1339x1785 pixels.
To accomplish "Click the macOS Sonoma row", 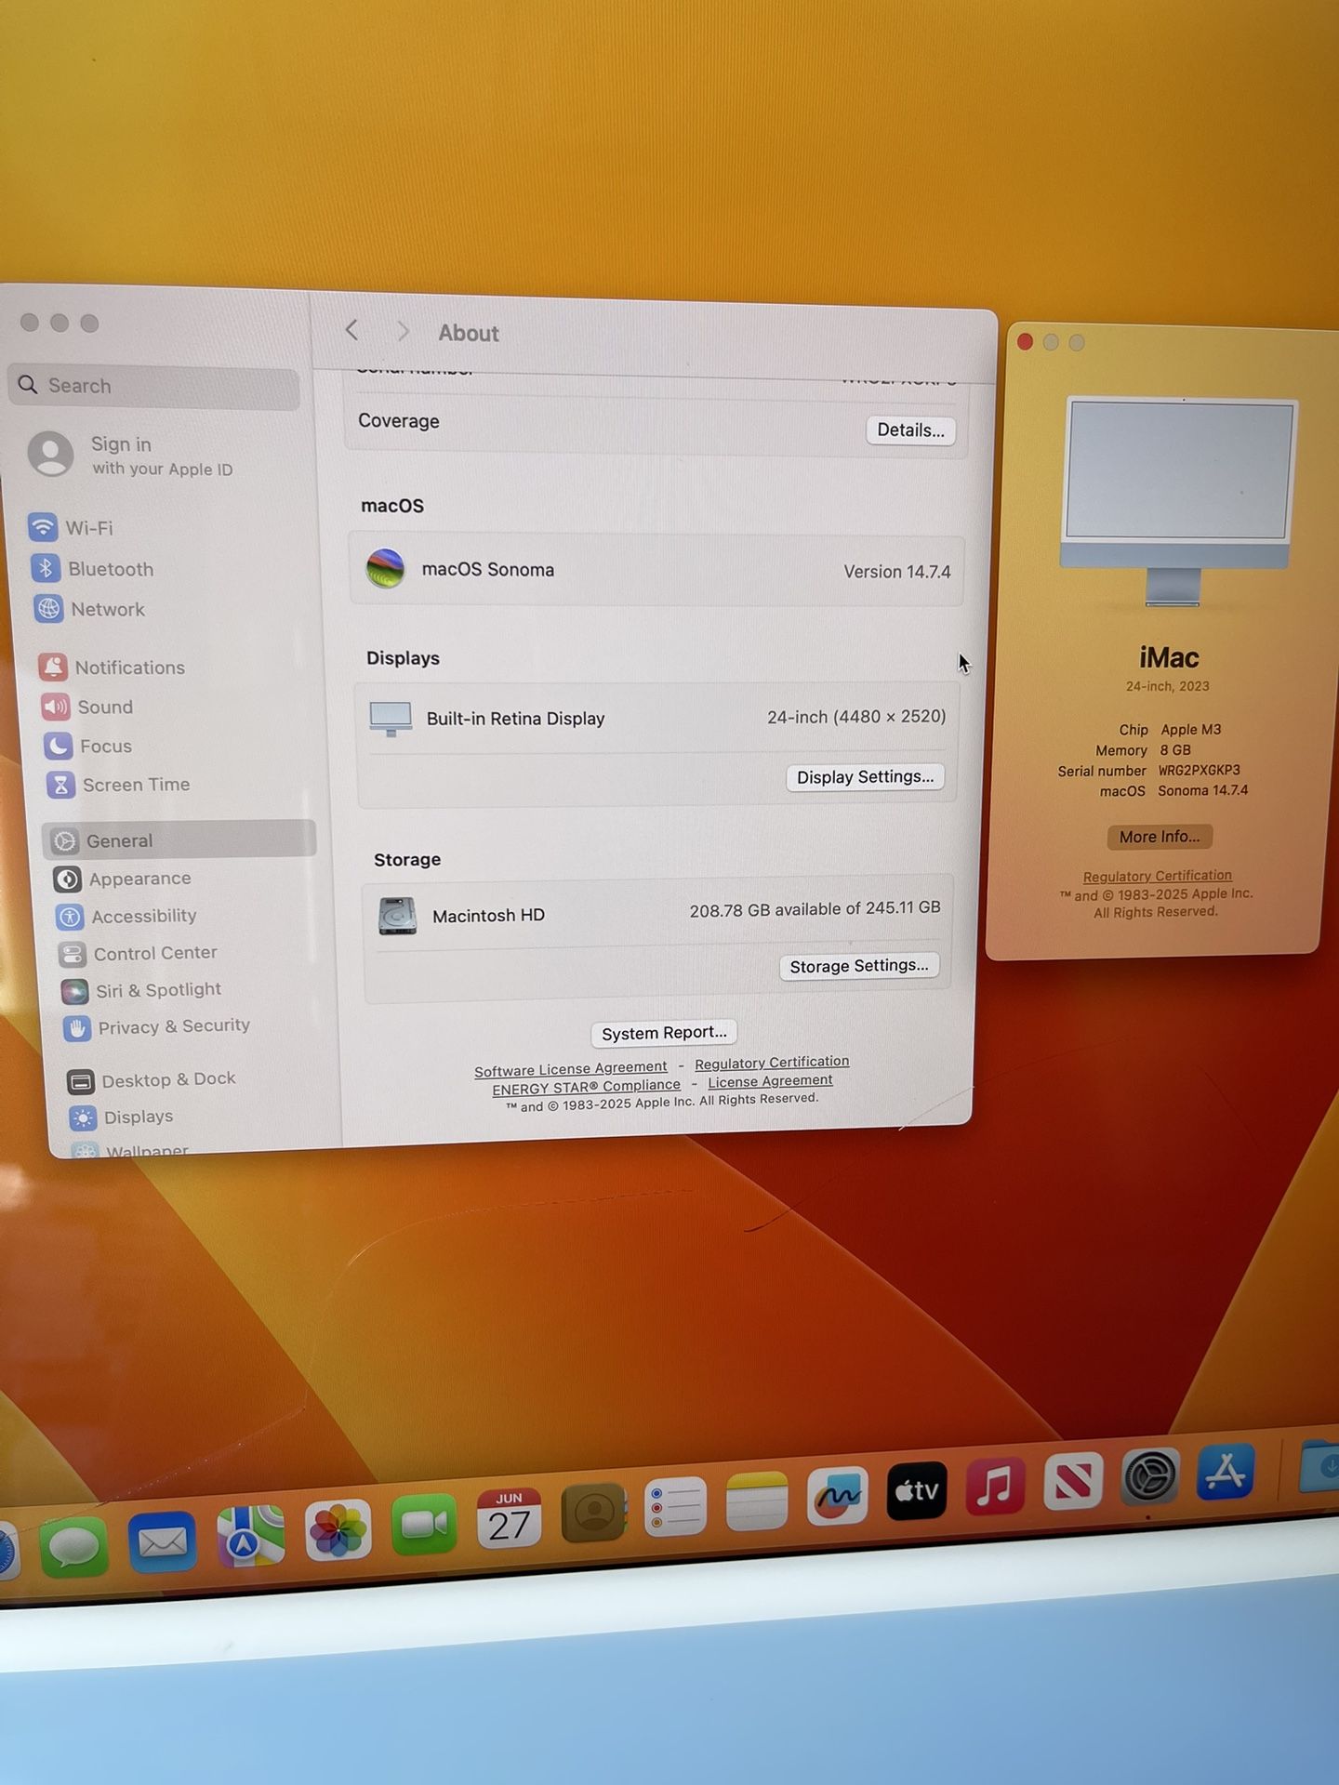I will click(x=656, y=569).
